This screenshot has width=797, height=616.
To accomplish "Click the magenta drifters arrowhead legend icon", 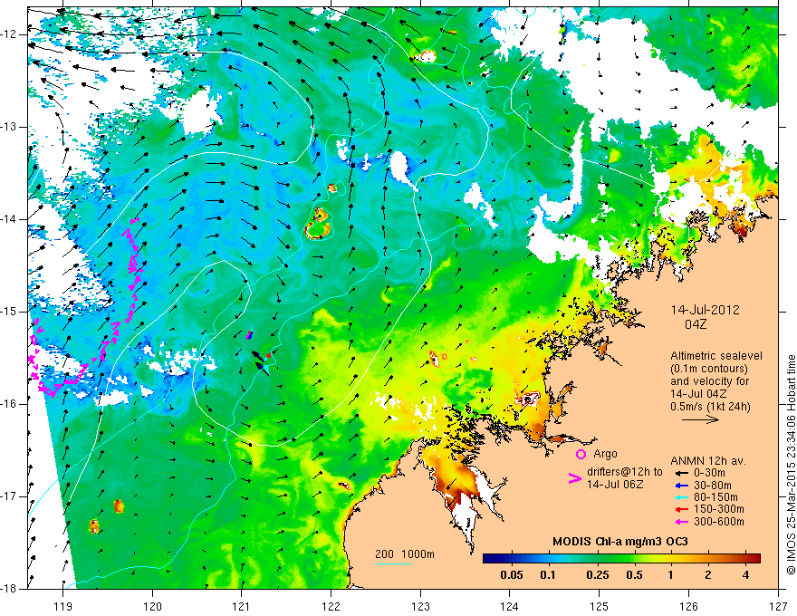I will pos(574,478).
